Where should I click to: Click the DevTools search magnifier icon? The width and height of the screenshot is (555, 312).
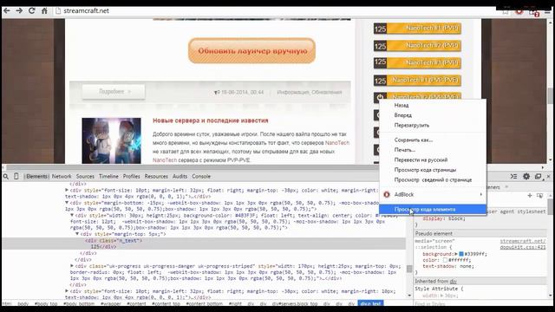[x=6, y=176]
